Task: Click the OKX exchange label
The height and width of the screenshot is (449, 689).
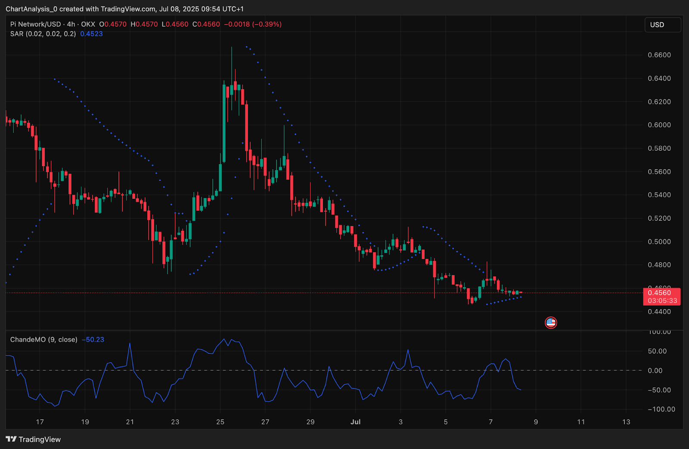Action: point(88,24)
